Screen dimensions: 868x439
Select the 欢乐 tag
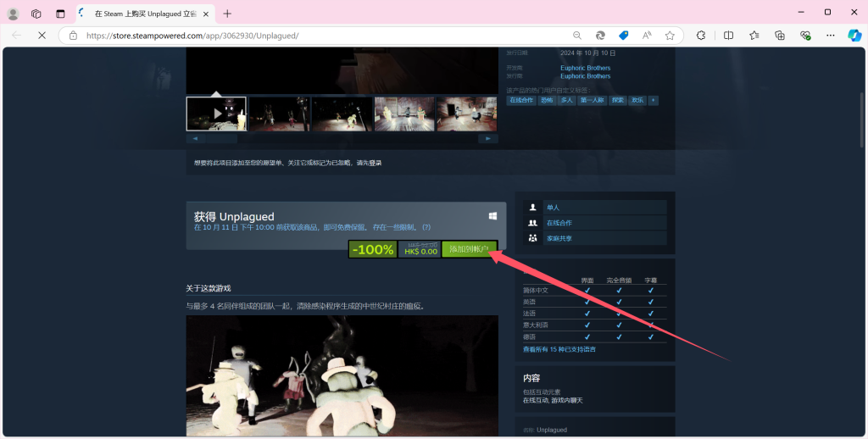(x=637, y=100)
